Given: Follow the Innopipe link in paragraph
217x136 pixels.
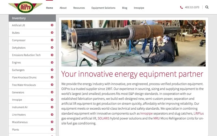Looking at the screenshot, I should (146, 113).
